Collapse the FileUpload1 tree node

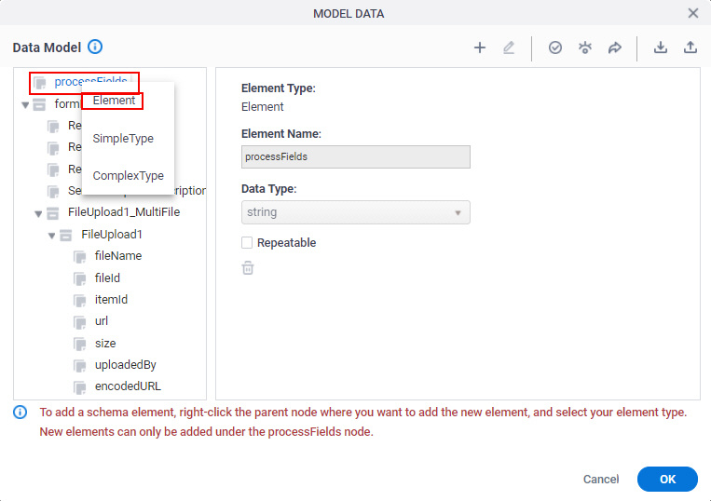tap(51, 236)
